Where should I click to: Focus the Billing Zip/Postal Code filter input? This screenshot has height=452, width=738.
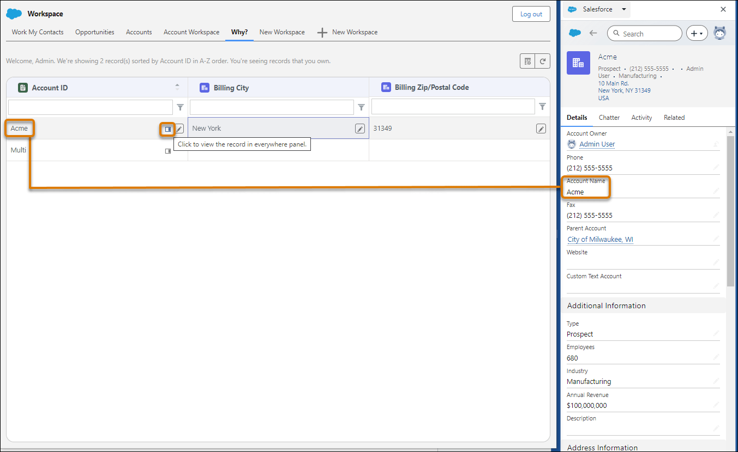pos(453,107)
